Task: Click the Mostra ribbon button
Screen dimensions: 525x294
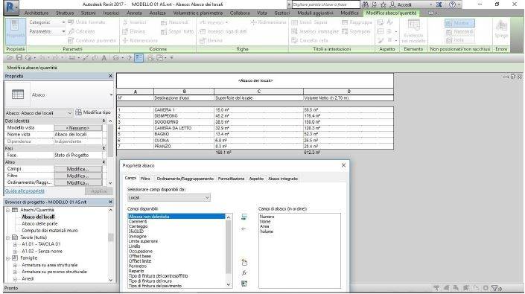Action: (459, 23)
